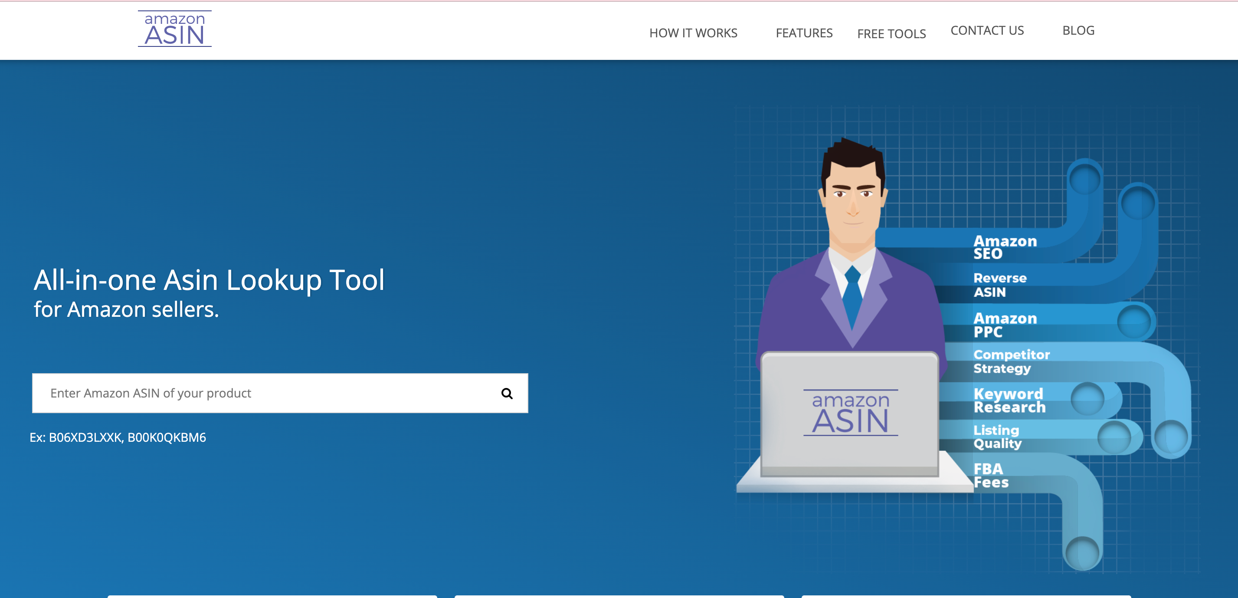The height and width of the screenshot is (598, 1238).
Task: Go to the Contact Us page
Action: [987, 31]
